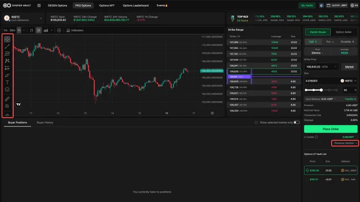This screenshot has height=202, width=360.
Task: Click the Transfer In link
Action: 350,99
